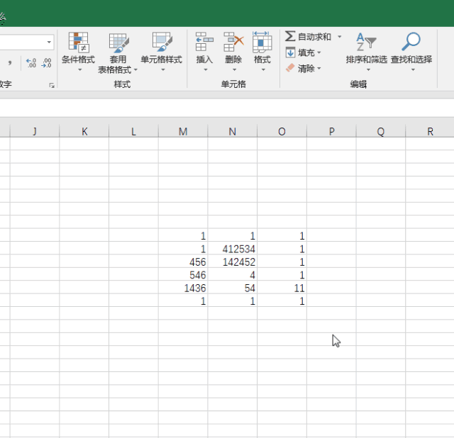
Task: Expand the 清除 clear dropdown
Action: pyautogui.click(x=319, y=69)
